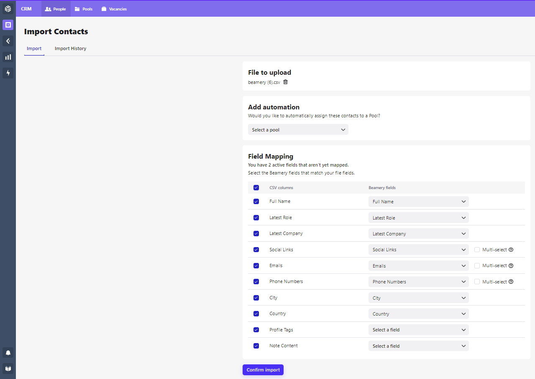Click the Beamery logo icon
Screen dimensions: 535x379
click(8, 8)
